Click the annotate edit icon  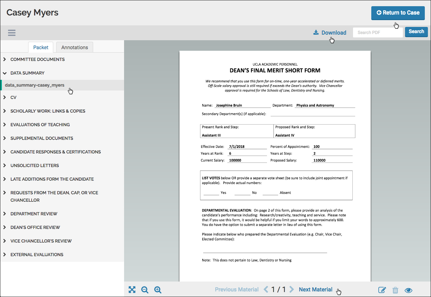382,290
